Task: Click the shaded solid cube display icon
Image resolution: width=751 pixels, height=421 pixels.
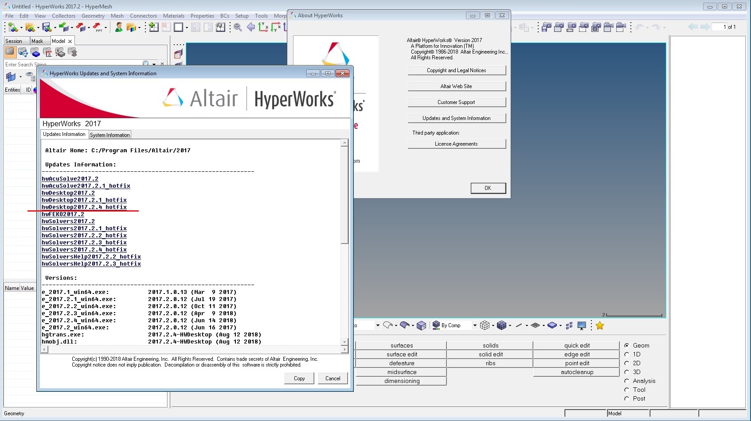Action: (x=421, y=325)
